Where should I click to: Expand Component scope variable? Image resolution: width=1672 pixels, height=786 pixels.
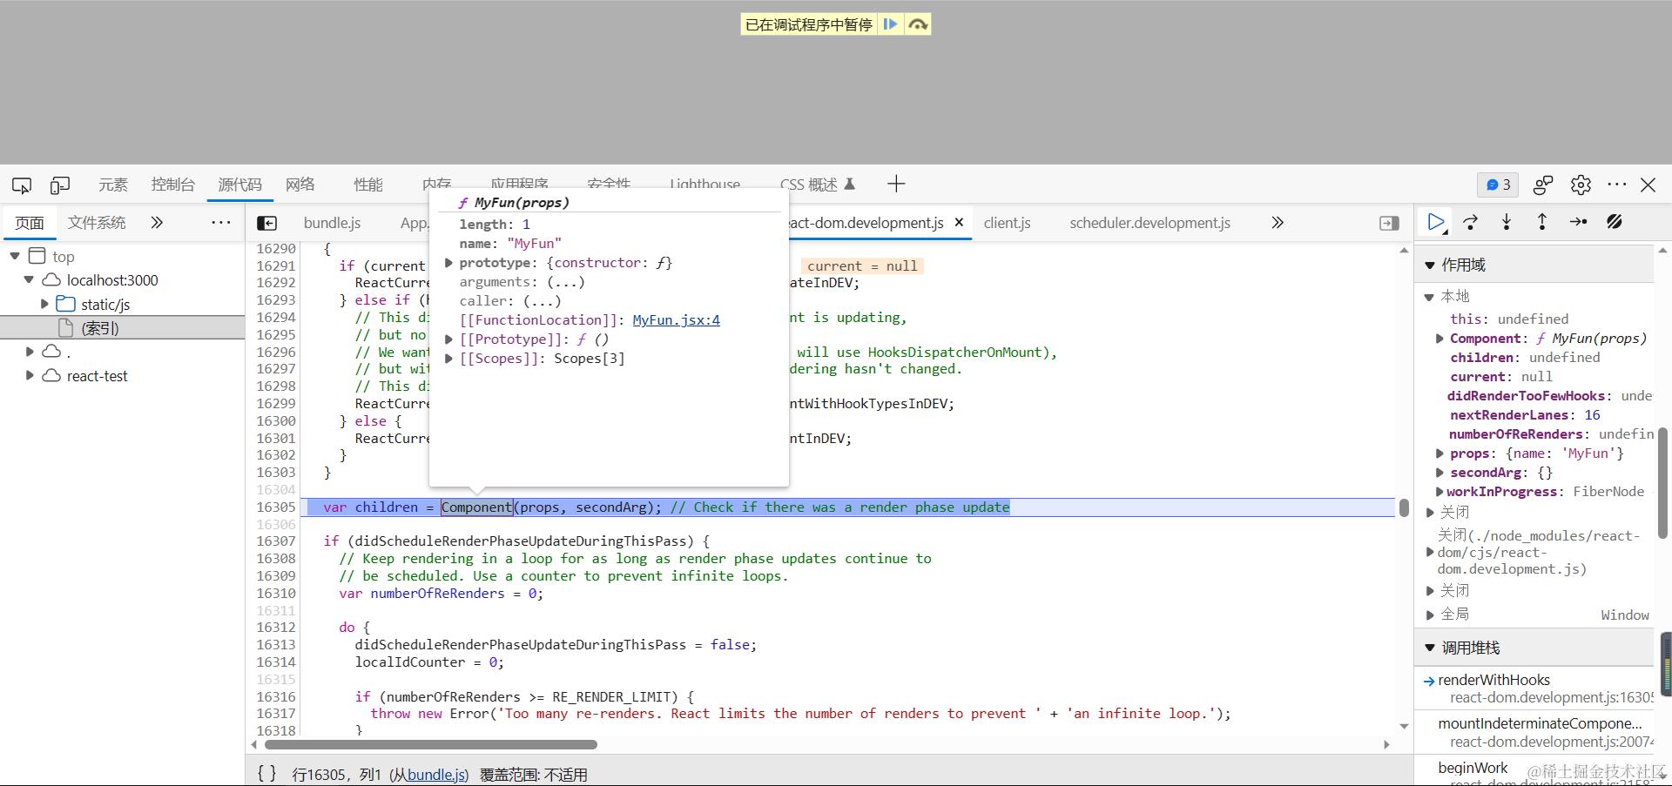(x=1439, y=339)
